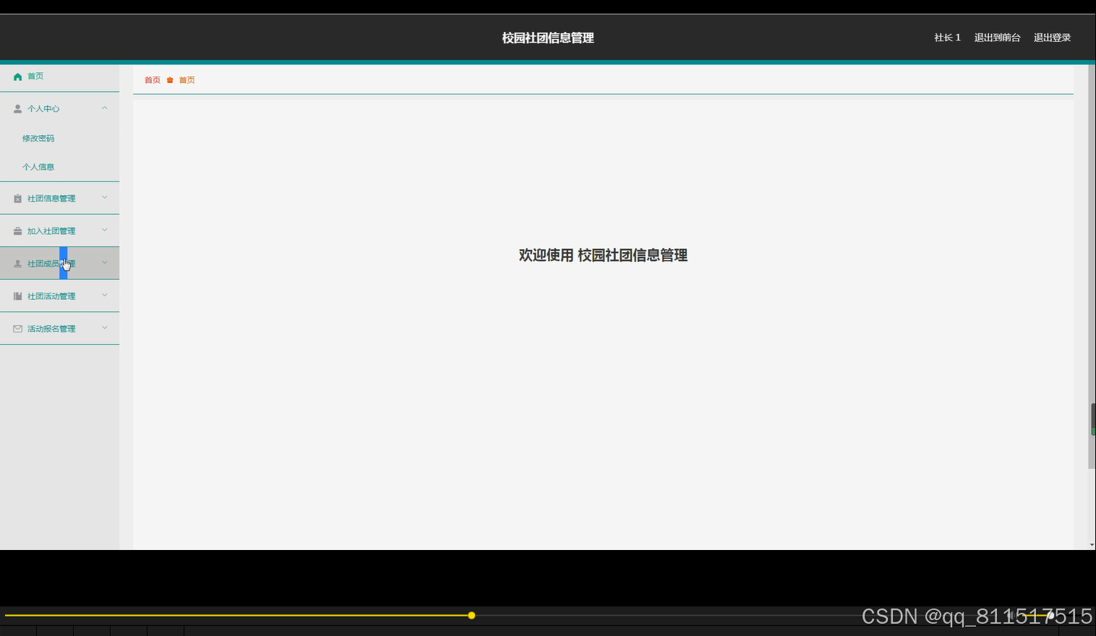Click the scrollbar down arrow
The height and width of the screenshot is (636, 1096).
point(1092,545)
